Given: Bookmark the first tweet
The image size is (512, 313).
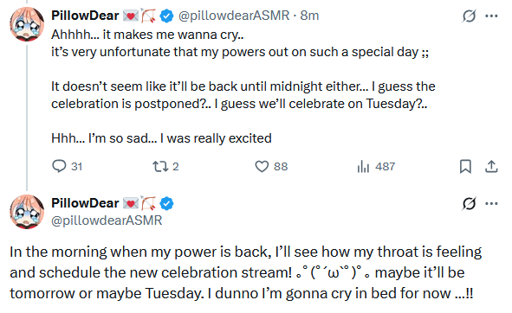Looking at the screenshot, I should click(465, 166).
